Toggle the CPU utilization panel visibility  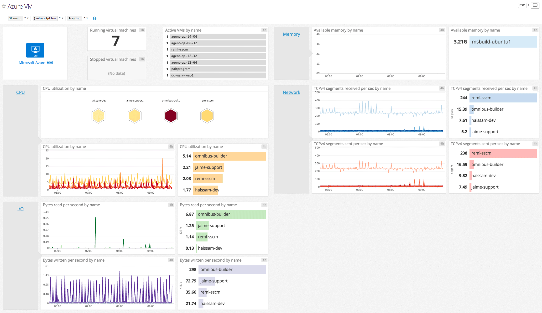(x=20, y=92)
